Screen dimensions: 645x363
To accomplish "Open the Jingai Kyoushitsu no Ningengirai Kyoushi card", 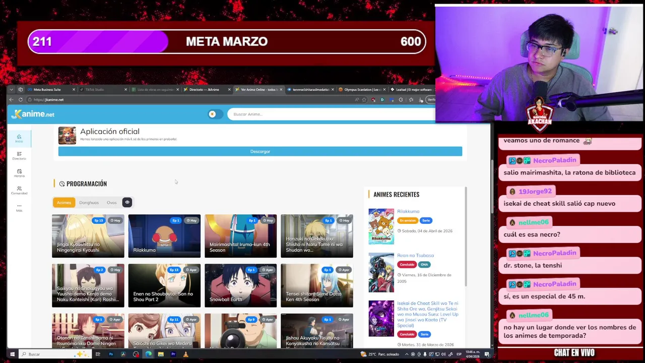I will coord(88,236).
